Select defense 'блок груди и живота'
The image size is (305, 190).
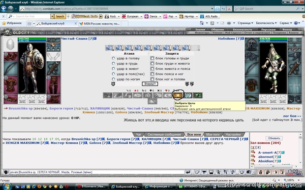tap(152, 63)
